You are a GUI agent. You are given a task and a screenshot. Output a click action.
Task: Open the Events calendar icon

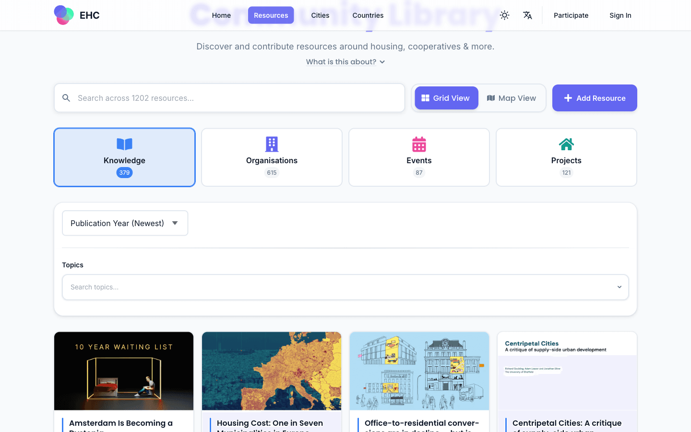(419, 144)
